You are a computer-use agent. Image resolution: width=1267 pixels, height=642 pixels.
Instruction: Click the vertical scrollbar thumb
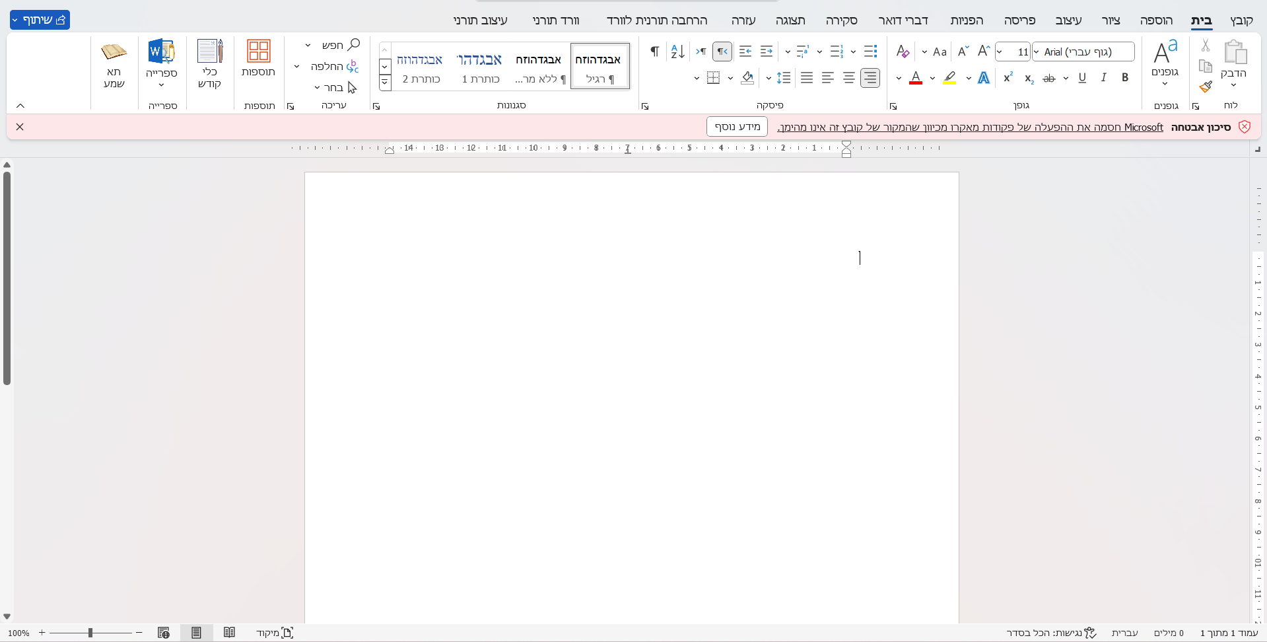pos(7,278)
